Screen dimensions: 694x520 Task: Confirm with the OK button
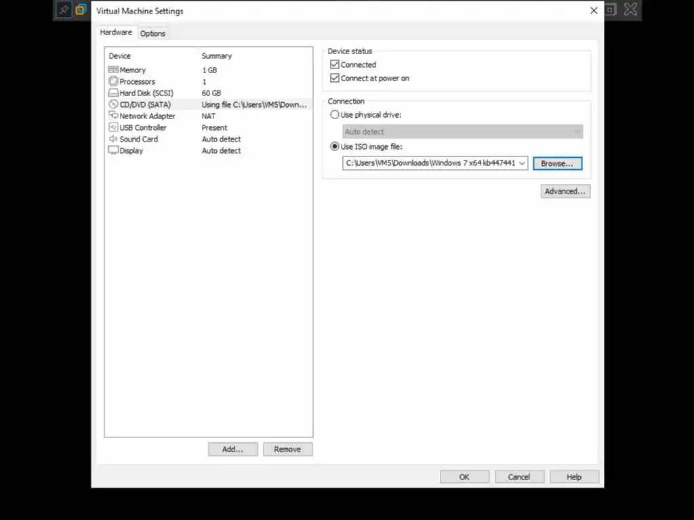tap(464, 477)
